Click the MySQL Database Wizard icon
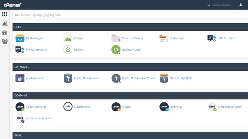Viewport: 248px width, 139px height. [x=116, y=78]
